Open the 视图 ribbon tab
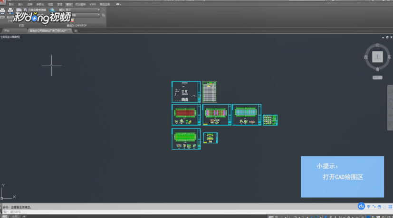393x218 pixels. (50, 4)
